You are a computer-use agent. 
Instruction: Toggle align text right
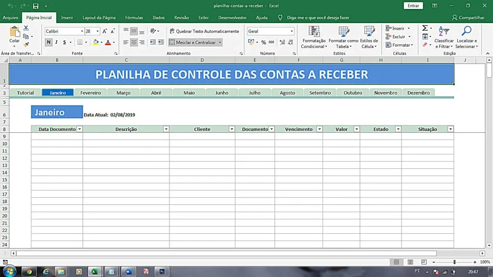(142, 42)
